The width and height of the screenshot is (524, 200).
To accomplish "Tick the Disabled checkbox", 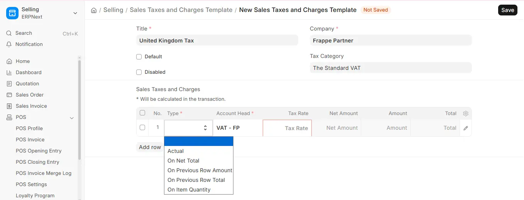I will pos(139,72).
